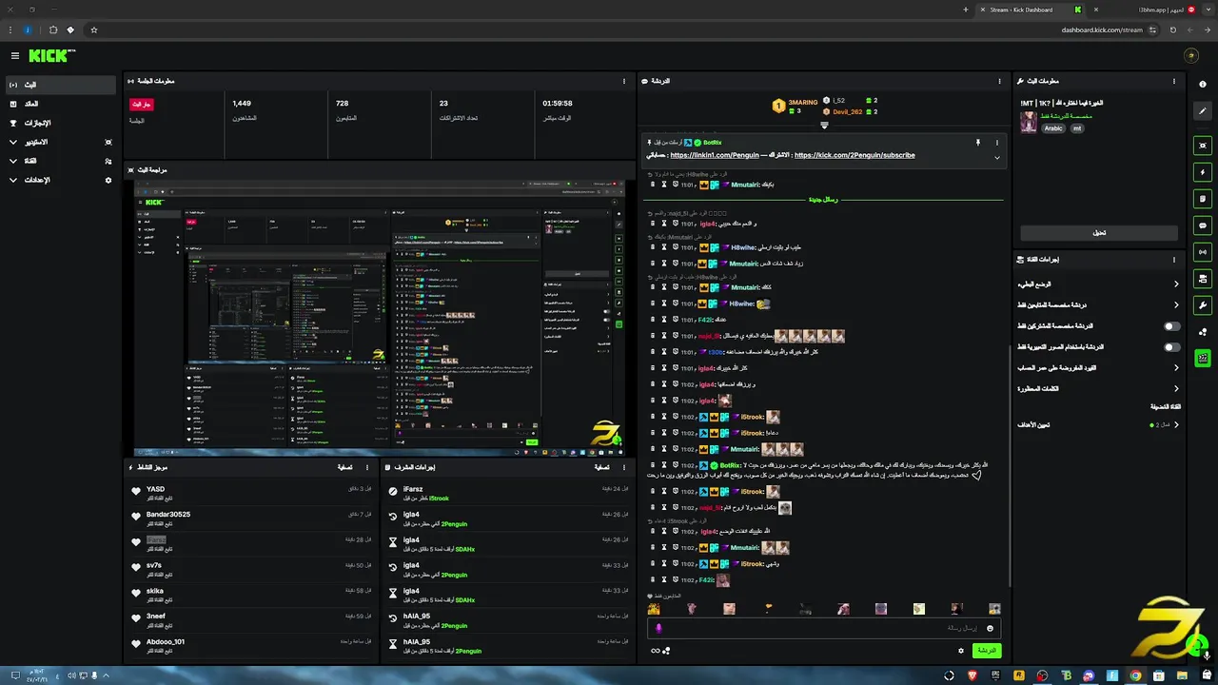
Task: Expand the account age restriction row
Action: tap(1099, 368)
